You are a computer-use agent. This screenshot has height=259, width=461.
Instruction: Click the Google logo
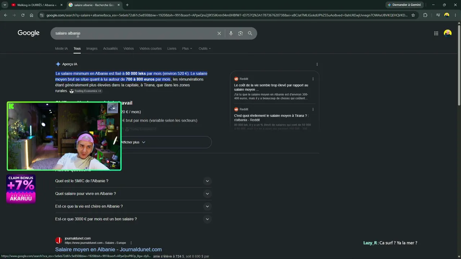[x=28, y=33]
